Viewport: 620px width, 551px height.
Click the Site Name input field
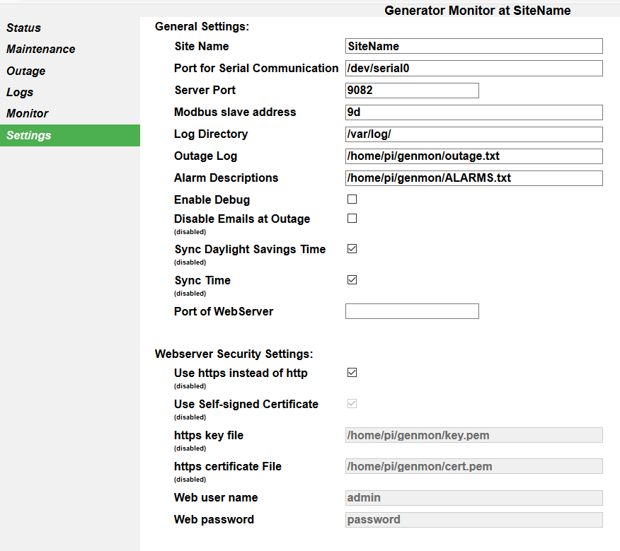click(474, 46)
